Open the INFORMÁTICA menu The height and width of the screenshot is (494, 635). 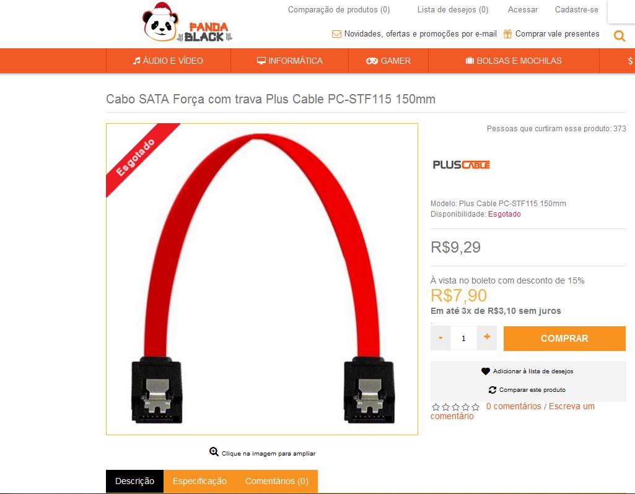tap(289, 61)
